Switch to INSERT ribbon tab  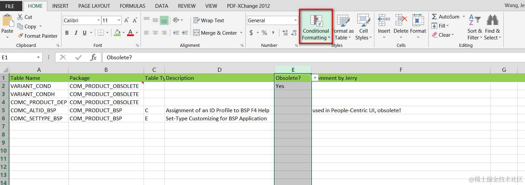60,6
